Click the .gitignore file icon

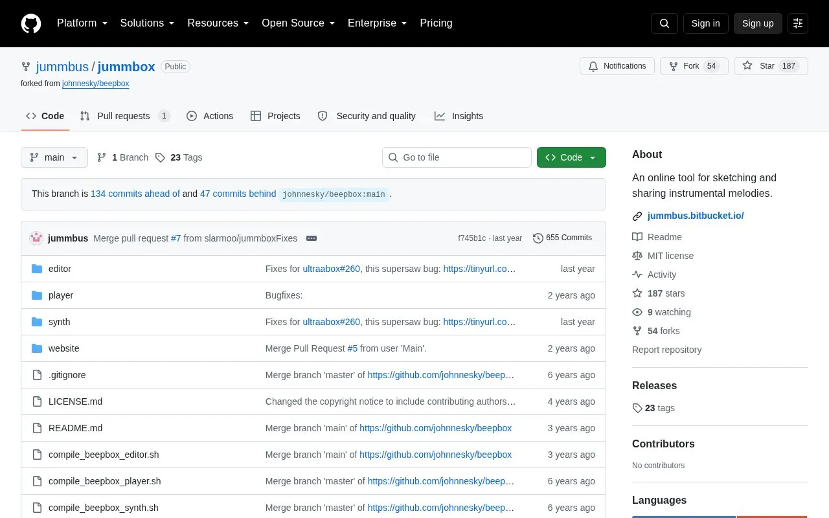pyautogui.click(x=37, y=375)
